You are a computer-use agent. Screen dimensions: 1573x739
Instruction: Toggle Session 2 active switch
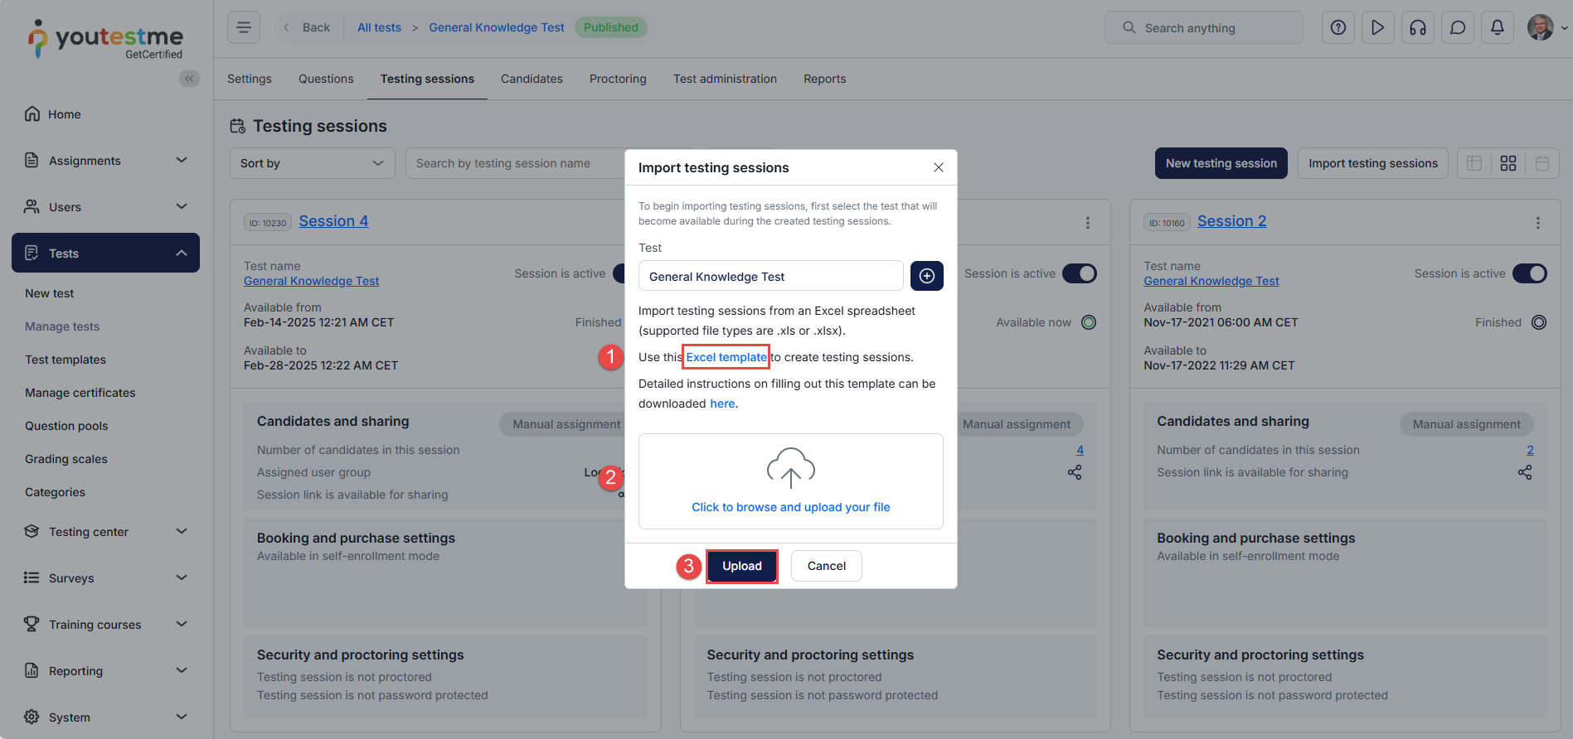[x=1529, y=273]
